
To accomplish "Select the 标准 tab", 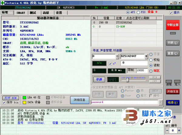I will [x=7, y=12].
